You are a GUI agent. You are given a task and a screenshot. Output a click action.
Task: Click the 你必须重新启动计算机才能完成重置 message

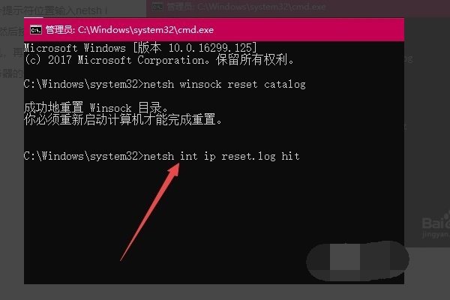click(x=123, y=119)
